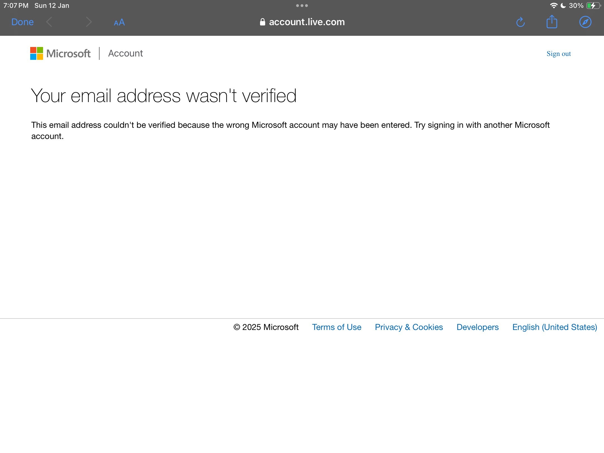Open the Privacy & Cookies link
Screen dimensions: 604x453
(409, 327)
